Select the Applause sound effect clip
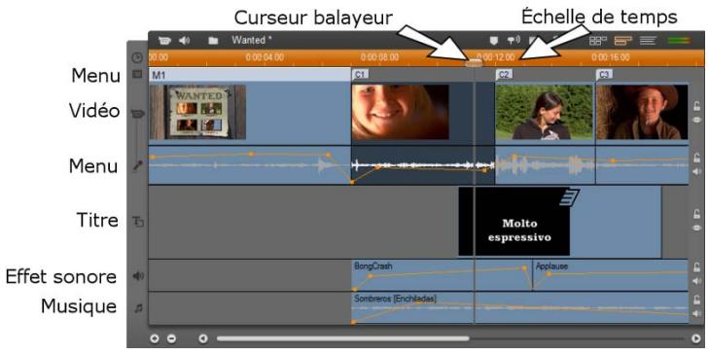 611,275
